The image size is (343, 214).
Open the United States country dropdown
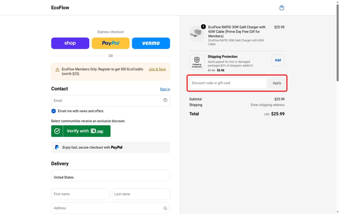point(110,175)
